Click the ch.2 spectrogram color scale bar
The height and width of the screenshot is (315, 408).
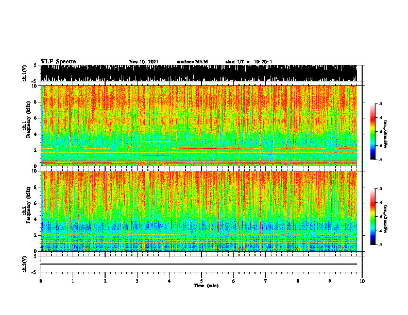[x=372, y=217]
